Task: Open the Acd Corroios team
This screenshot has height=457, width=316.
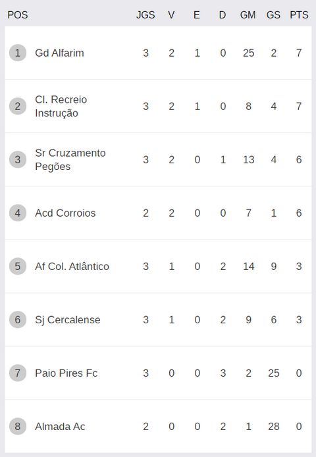Action: click(65, 213)
